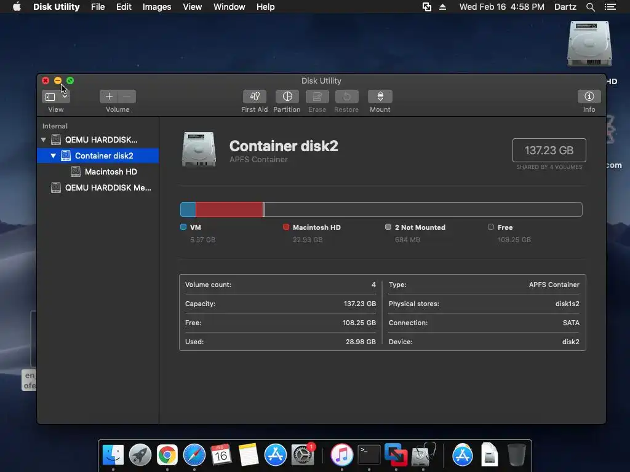This screenshot has height=472, width=630.
Task: Open Launchpad rocket in the Dock
Action: pyautogui.click(x=140, y=455)
